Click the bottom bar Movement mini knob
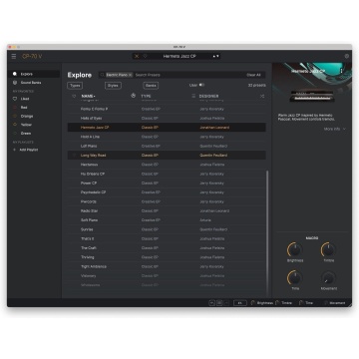The image size is (359, 359). pyautogui.click(x=326, y=303)
